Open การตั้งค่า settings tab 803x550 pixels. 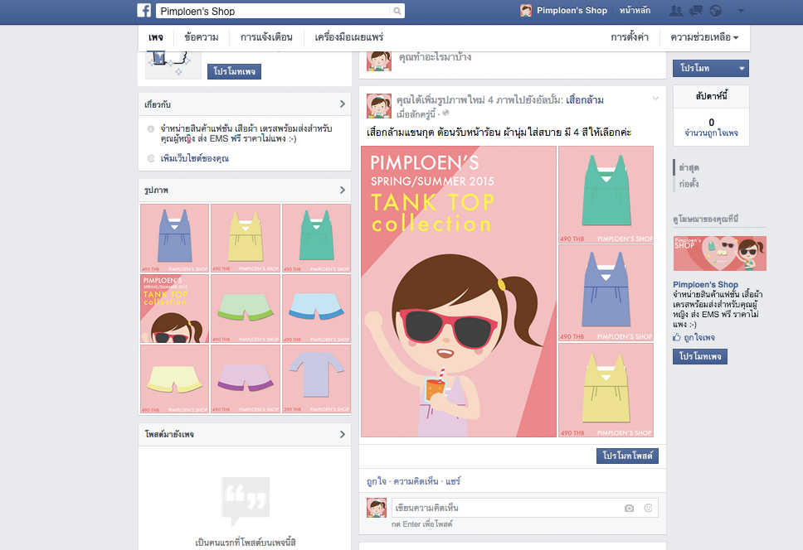coord(630,37)
